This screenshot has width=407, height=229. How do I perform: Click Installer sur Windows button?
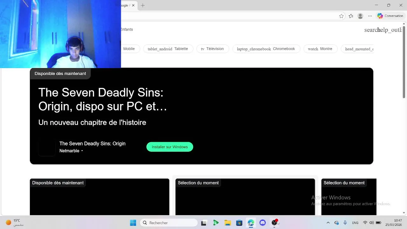pyautogui.click(x=170, y=147)
